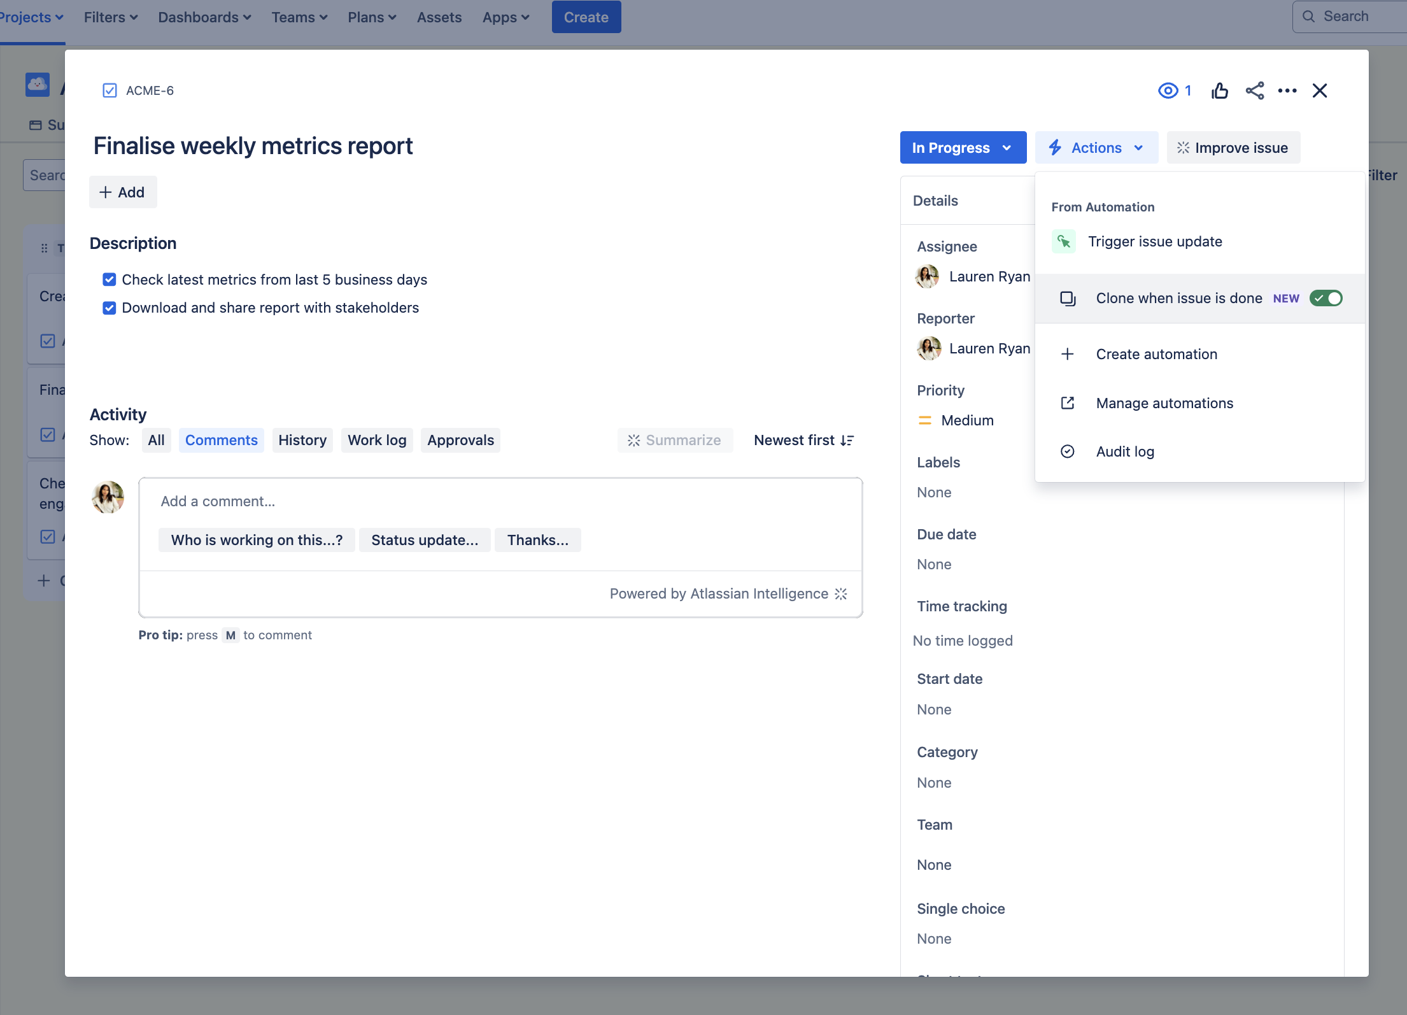Viewport: 1407px width, 1015px height.
Task: Check the metrics from last 5 business days checkbox
Action: pos(108,280)
